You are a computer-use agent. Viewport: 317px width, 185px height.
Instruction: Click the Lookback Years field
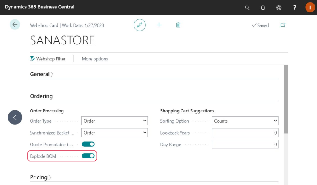[245, 133]
